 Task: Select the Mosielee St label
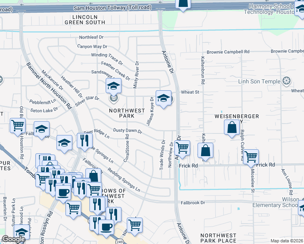pyautogui.click(x=252, y=181)
